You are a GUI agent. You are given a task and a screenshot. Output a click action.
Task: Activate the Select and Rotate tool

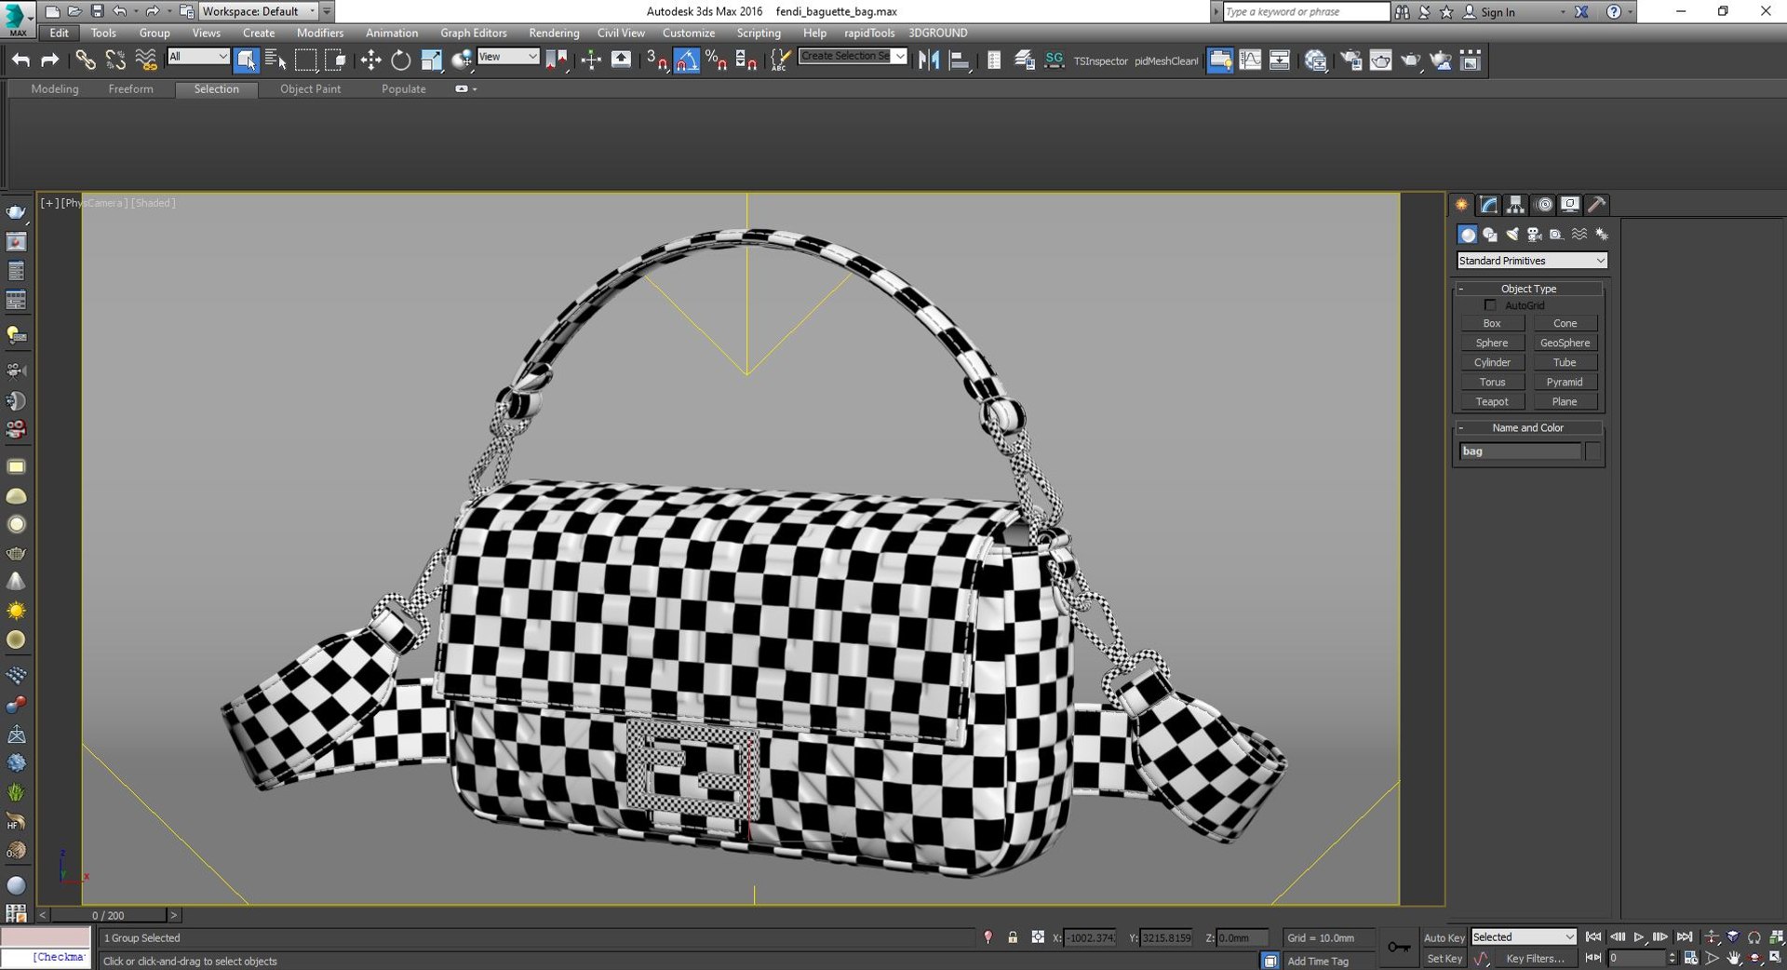click(x=400, y=61)
